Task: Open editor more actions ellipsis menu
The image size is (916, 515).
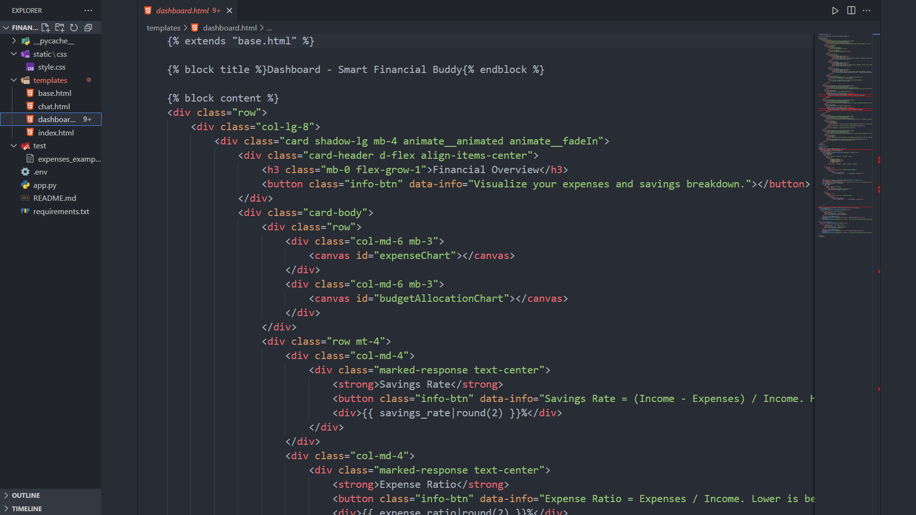Action: tap(867, 10)
